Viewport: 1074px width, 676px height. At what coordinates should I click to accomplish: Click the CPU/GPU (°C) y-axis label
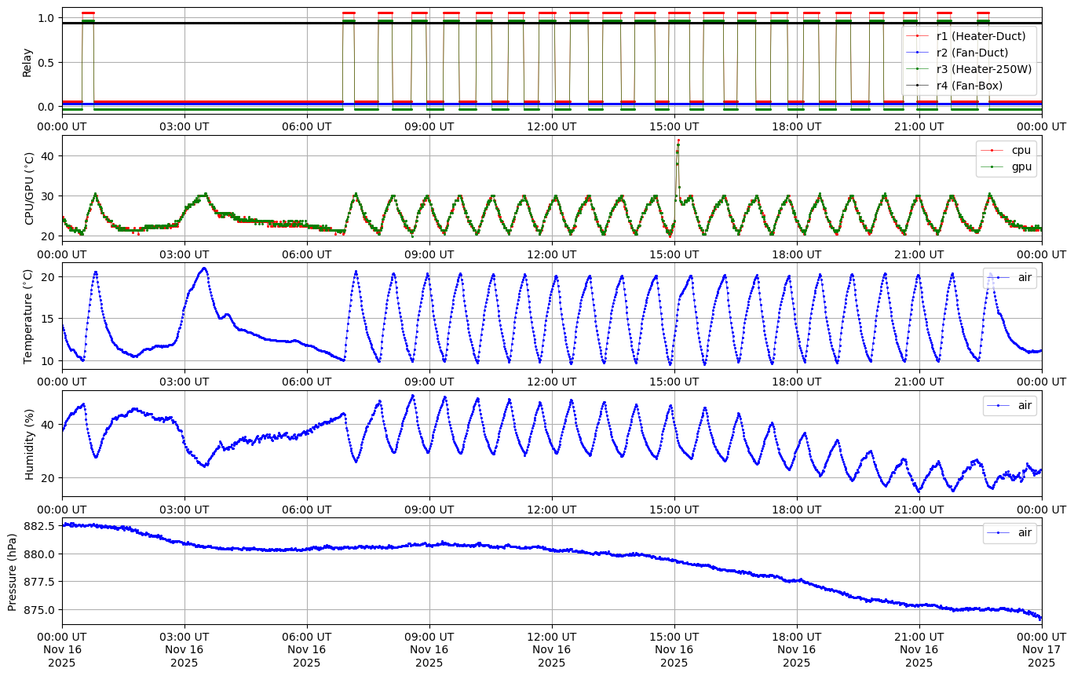[x=30, y=188]
